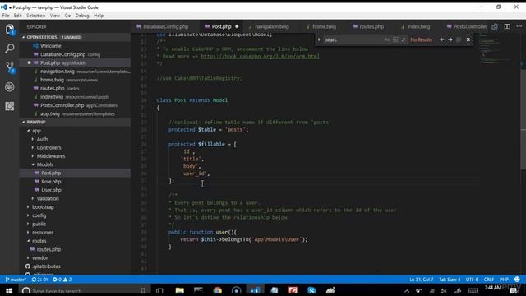This screenshot has width=526, height=296.
Task: Switch to routes.php editor tab
Action: [371, 26]
